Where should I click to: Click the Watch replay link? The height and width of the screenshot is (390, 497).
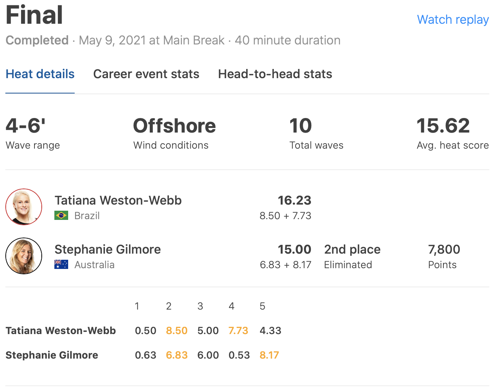click(x=453, y=20)
